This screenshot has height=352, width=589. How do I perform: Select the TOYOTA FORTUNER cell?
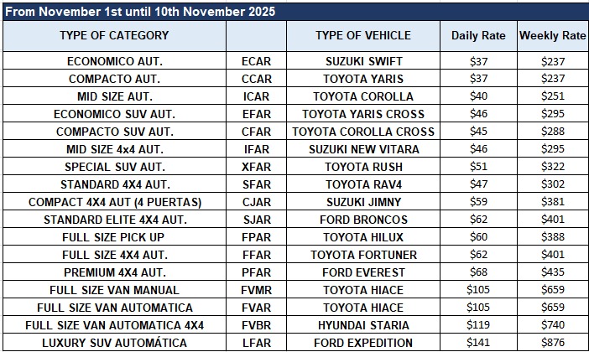(363, 255)
